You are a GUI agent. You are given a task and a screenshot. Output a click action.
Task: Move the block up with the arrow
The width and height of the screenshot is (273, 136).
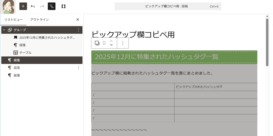coord(111,41)
